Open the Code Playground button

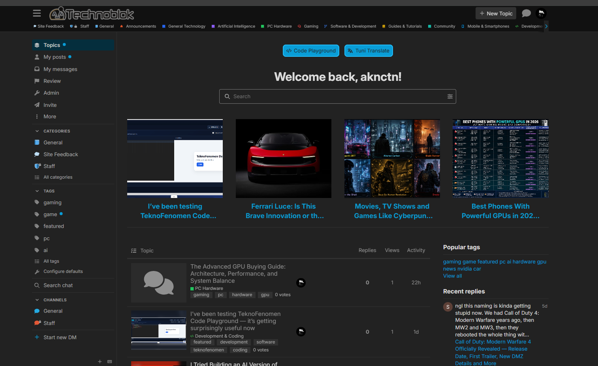311,50
